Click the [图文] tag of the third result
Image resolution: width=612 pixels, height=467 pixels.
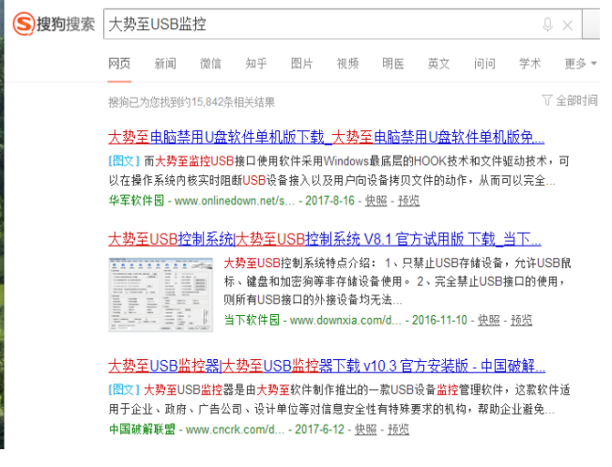pyautogui.click(x=124, y=389)
